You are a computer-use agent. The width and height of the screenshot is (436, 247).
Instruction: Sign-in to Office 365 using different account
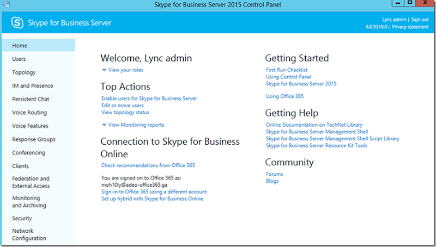coord(154,192)
